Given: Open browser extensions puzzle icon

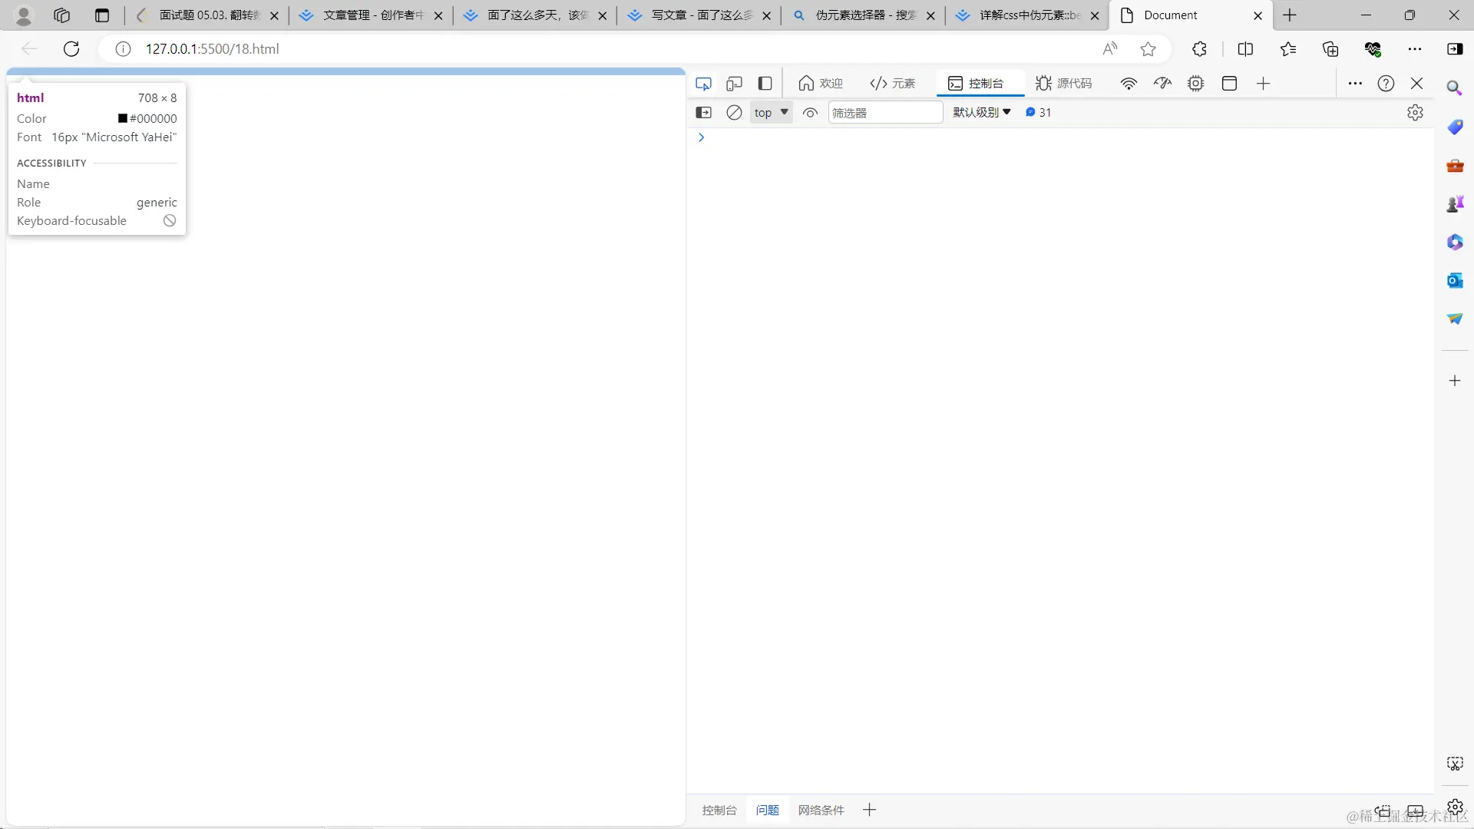Looking at the screenshot, I should coord(1199,49).
